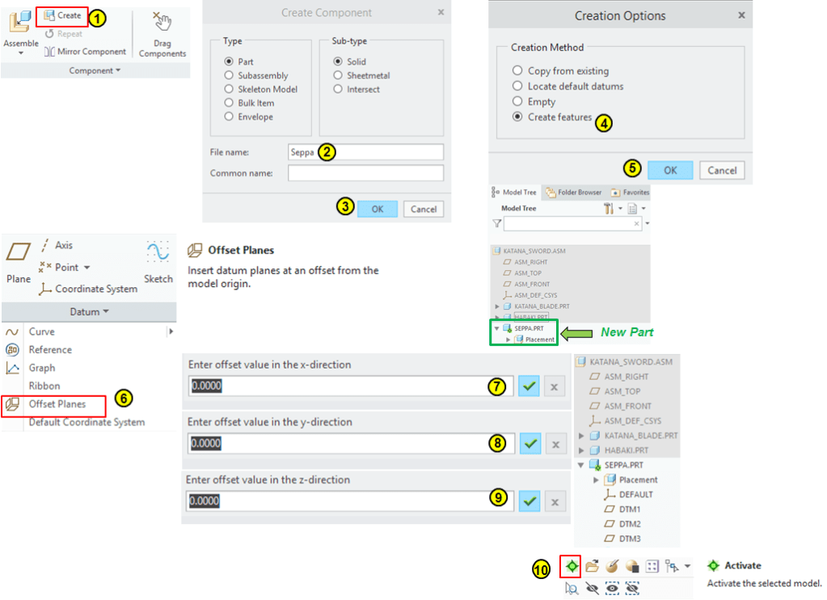
Task: Click the Plane datum icon
Action: (18, 261)
